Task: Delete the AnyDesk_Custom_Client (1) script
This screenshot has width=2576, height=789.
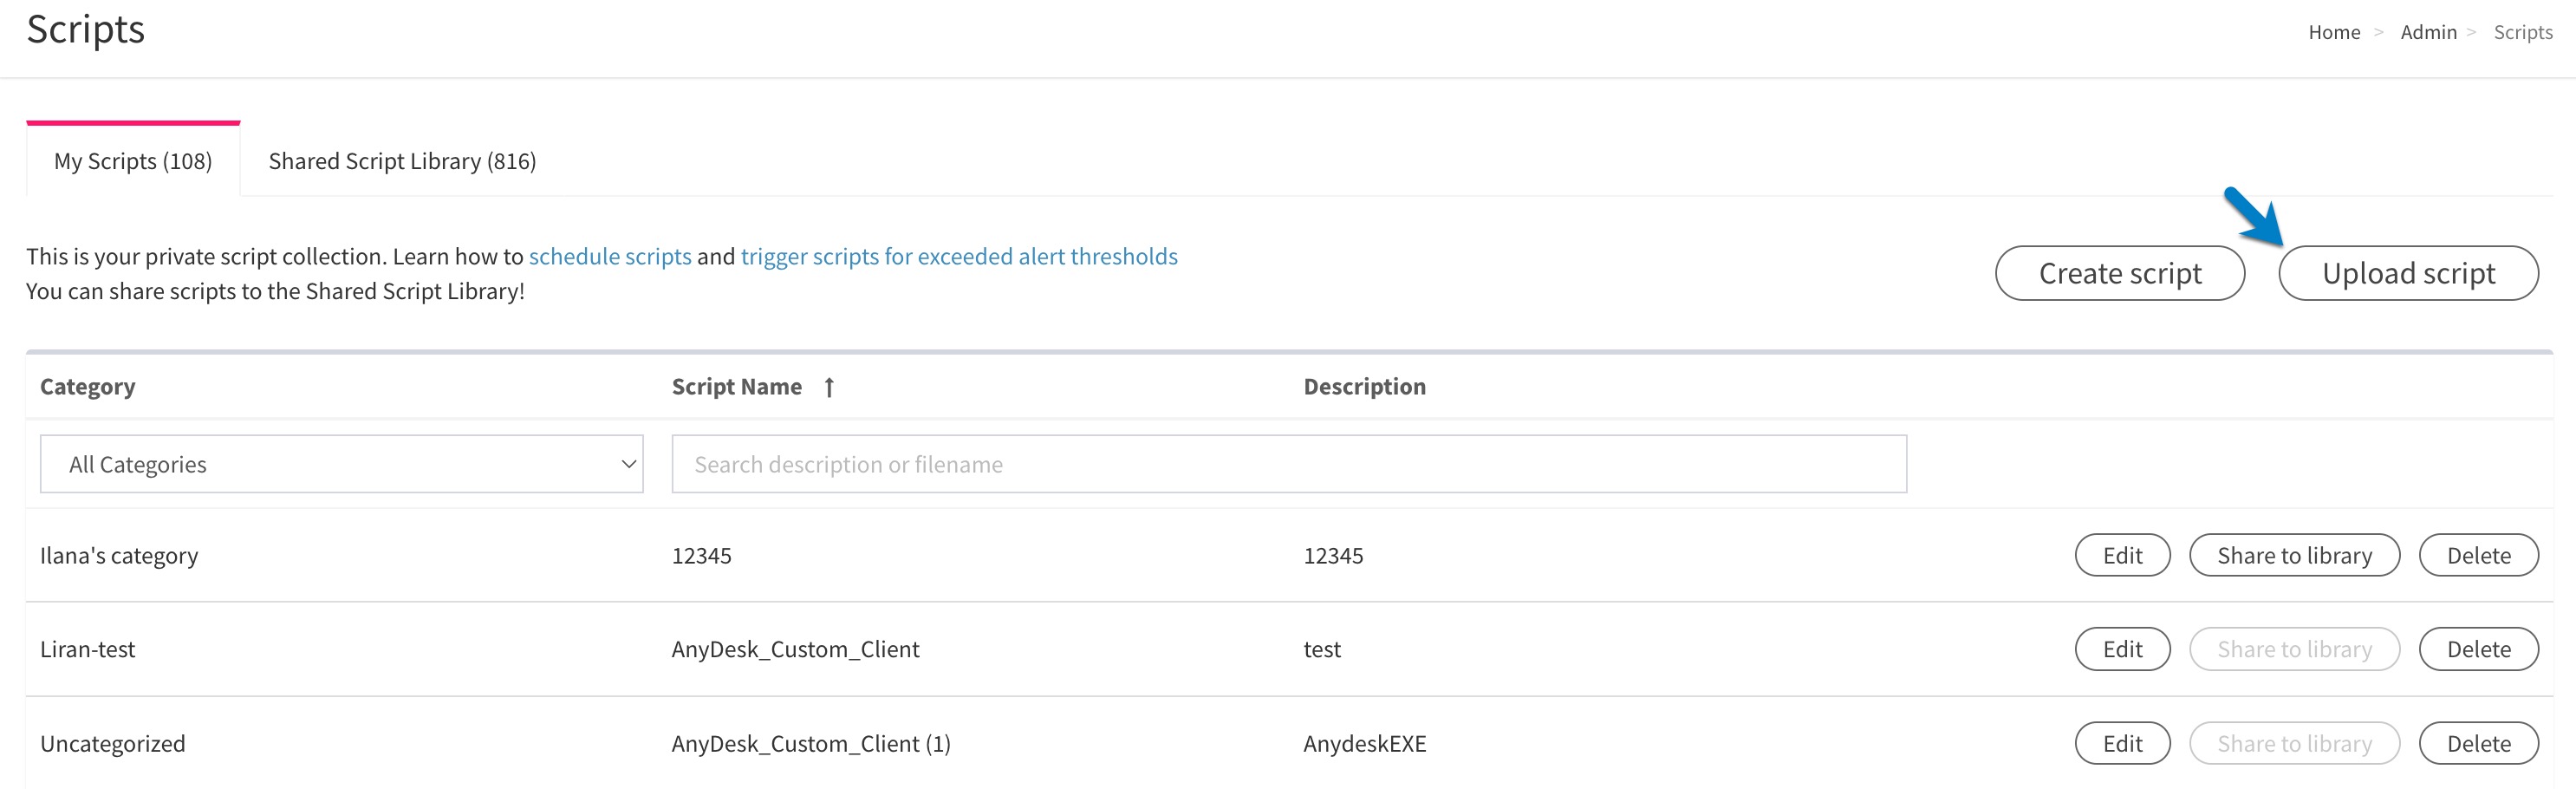Action: [x=2479, y=743]
